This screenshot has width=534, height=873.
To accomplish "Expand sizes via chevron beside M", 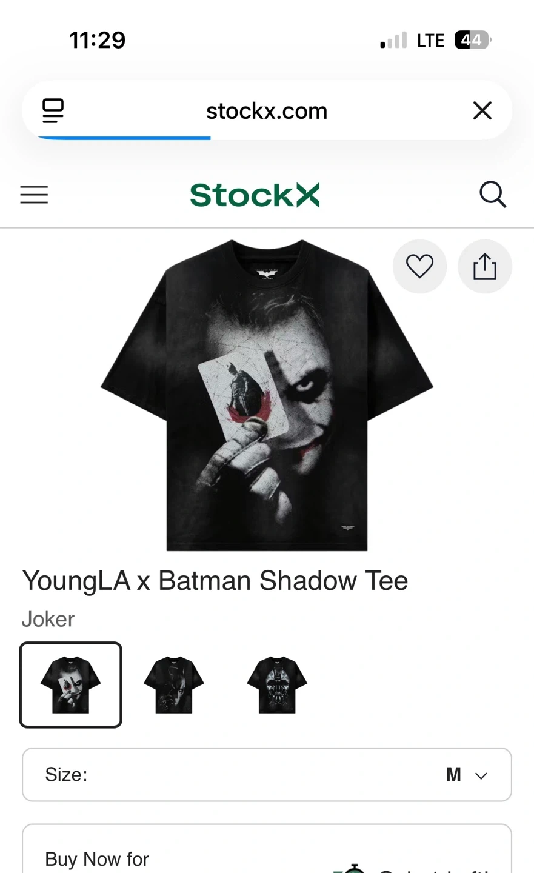I will tap(481, 775).
